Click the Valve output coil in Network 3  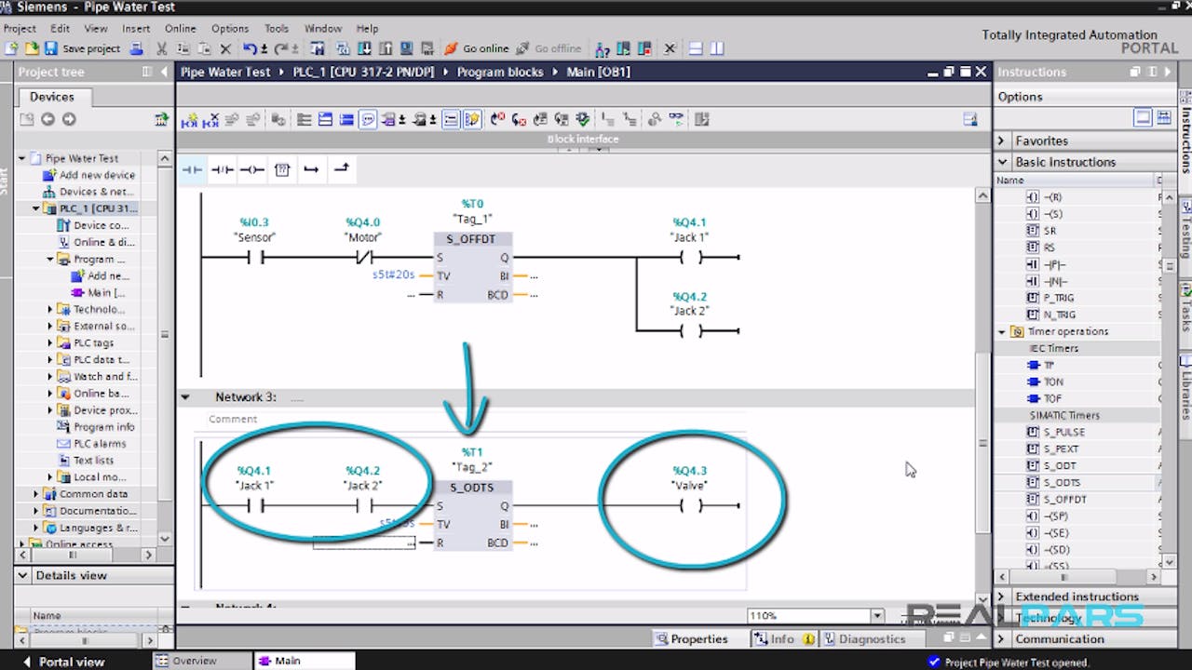pos(690,505)
